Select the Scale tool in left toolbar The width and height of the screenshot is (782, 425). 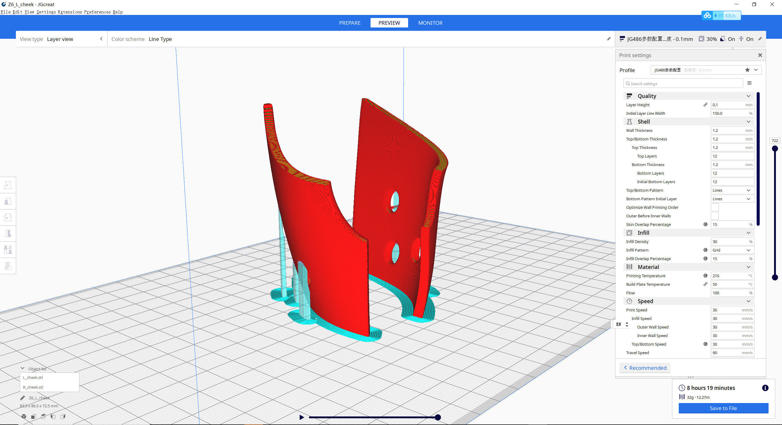[x=8, y=201]
